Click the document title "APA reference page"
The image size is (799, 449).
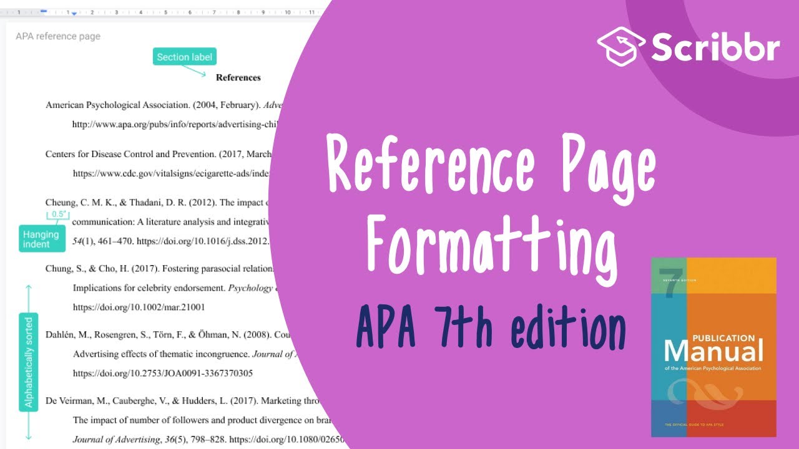point(58,36)
